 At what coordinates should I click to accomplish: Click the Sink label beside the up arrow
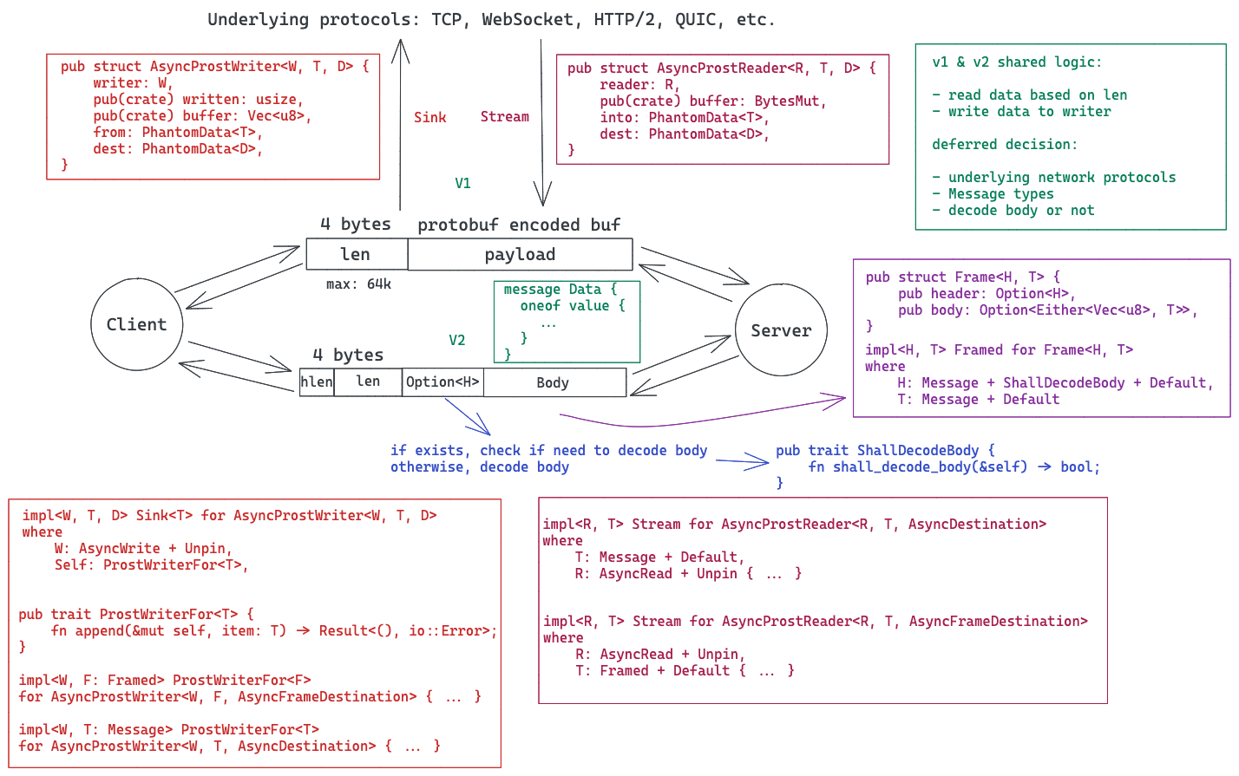point(429,118)
